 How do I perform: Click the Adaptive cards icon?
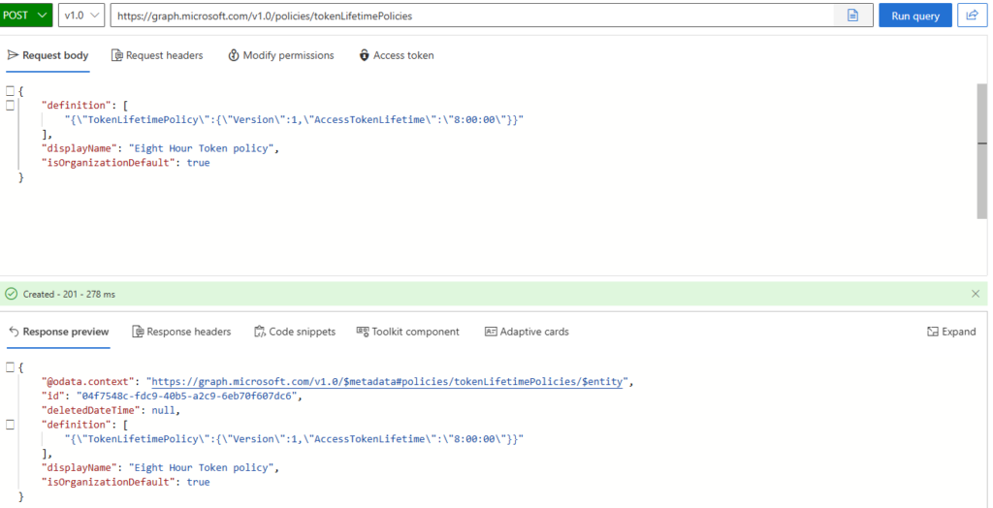click(x=491, y=332)
